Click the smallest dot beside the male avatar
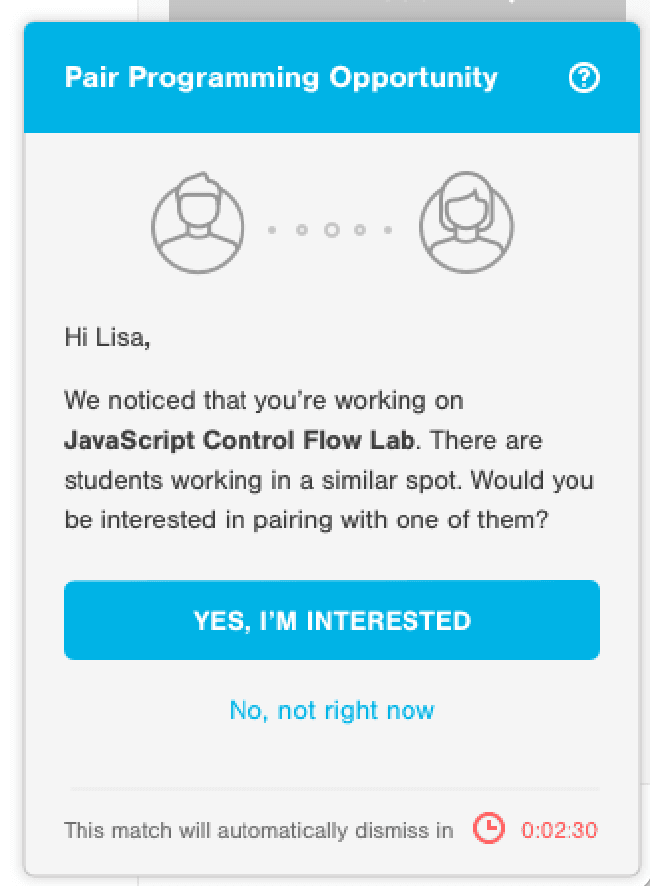The height and width of the screenshot is (886, 650). pos(272,230)
